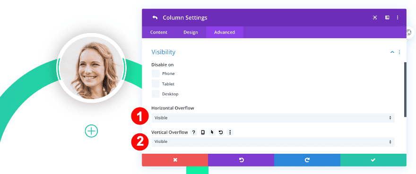The image size is (416, 174).
Task: Switch to the Design tab
Action: pos(191,33)
